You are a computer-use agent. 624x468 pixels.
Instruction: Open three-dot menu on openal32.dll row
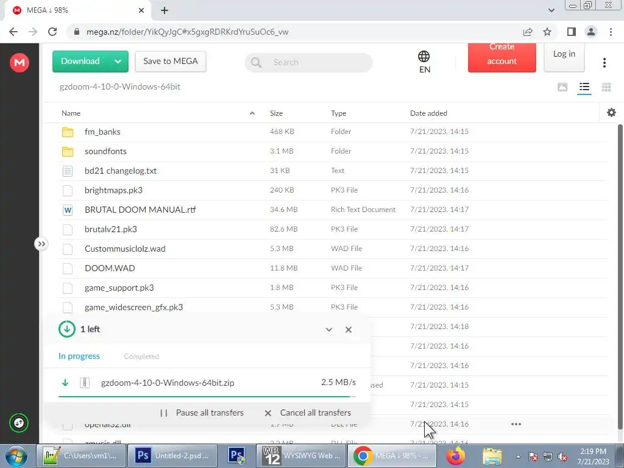click(516, 424)
